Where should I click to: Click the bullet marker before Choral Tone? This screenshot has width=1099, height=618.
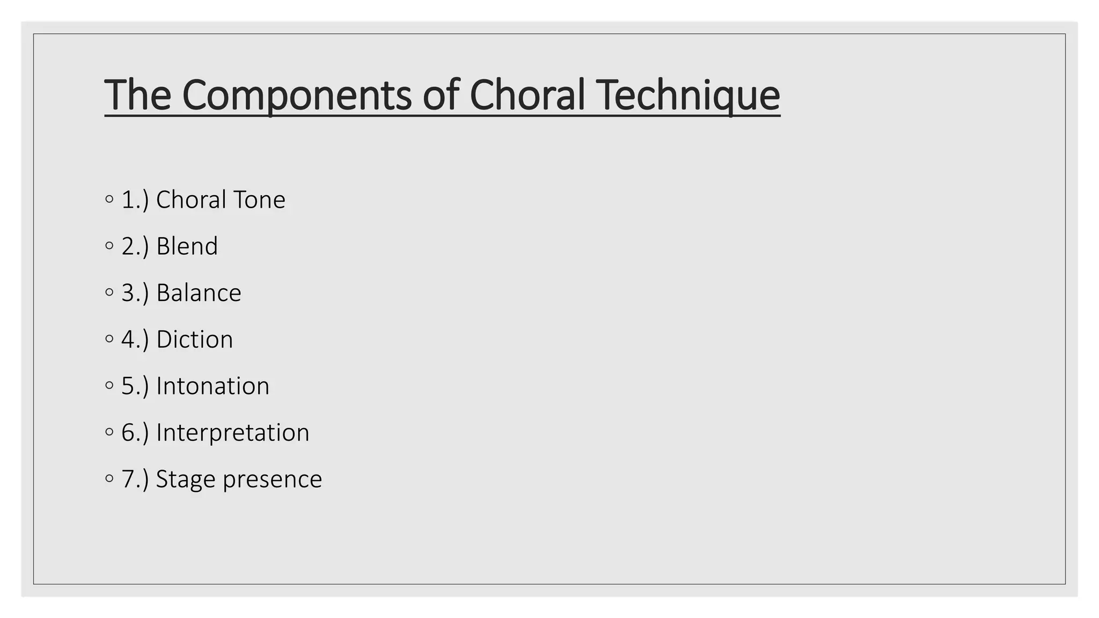click(x=109, y=200)
